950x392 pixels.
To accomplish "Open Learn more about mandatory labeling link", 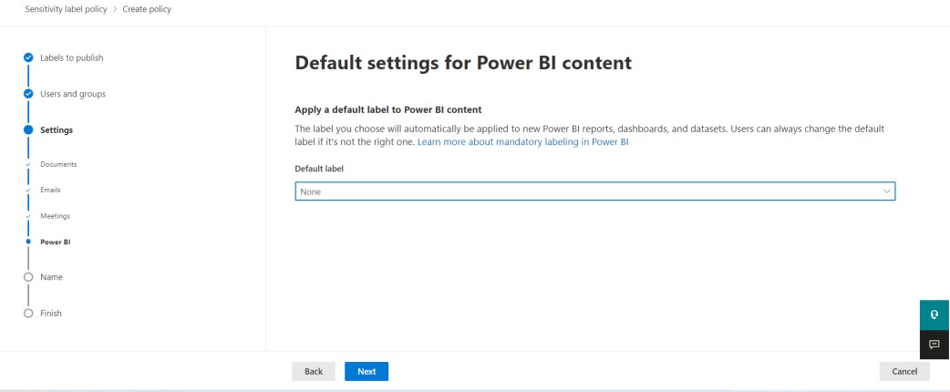I will [x=523, y=142].
